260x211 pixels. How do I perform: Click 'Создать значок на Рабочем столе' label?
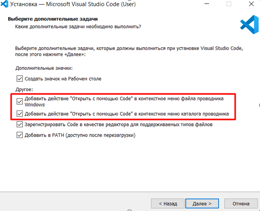click(x=63, y=79)
